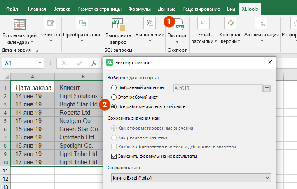
Task: Click the insert function fx button
Action: [x=94, y=63]
